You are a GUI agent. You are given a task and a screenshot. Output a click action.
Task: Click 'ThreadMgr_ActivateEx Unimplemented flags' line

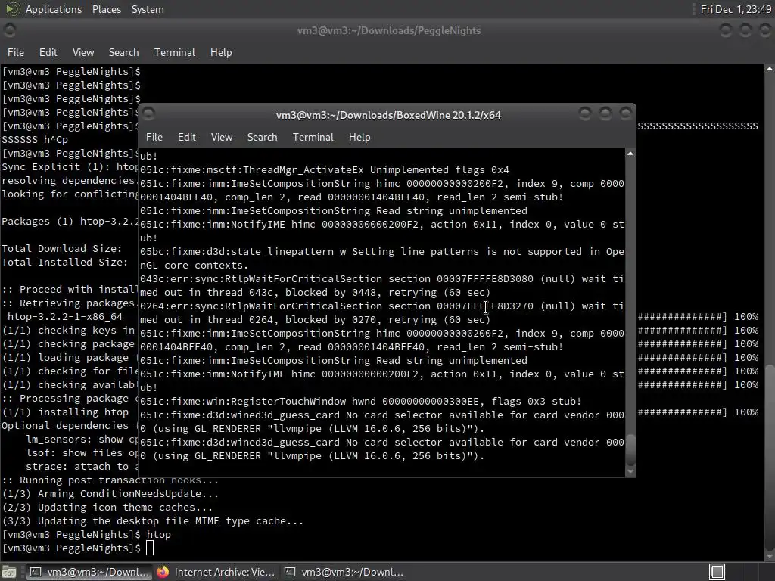click(x=324, y=170)
